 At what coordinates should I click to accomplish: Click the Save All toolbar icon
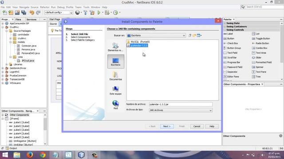coord(24,13)
